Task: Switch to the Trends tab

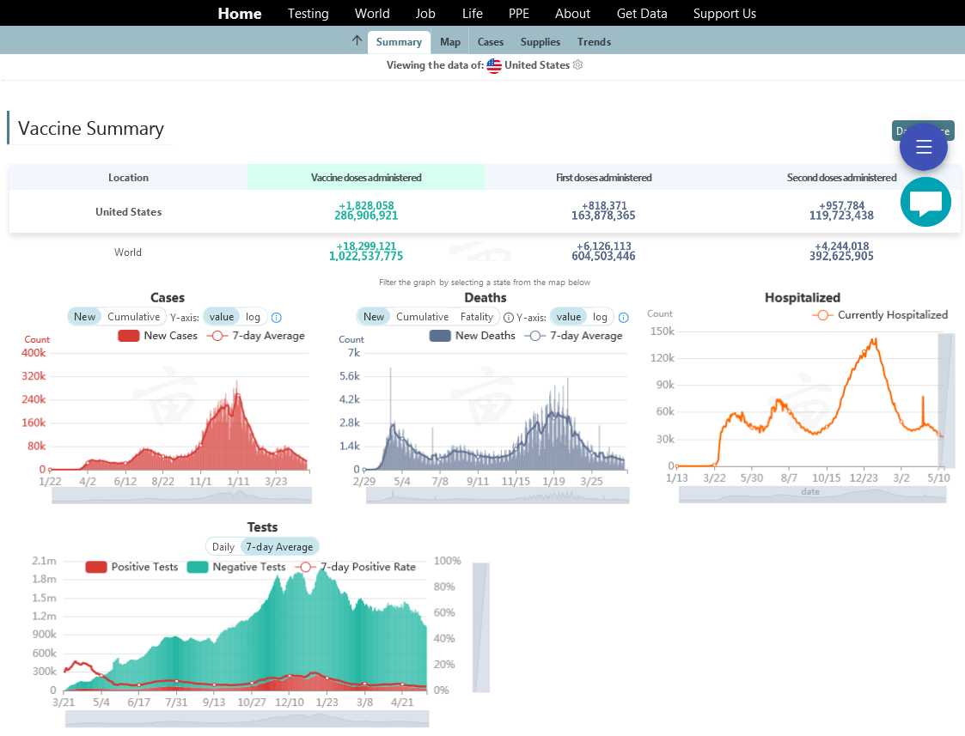Action: click(x=594, y=42)
